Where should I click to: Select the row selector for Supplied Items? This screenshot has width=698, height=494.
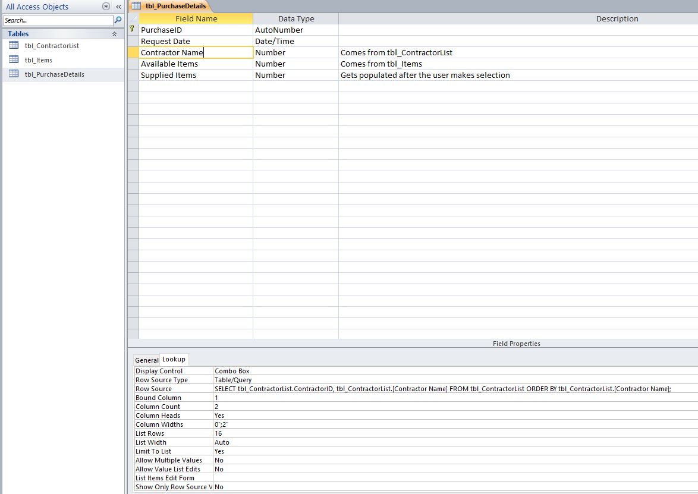coord(133,75)
